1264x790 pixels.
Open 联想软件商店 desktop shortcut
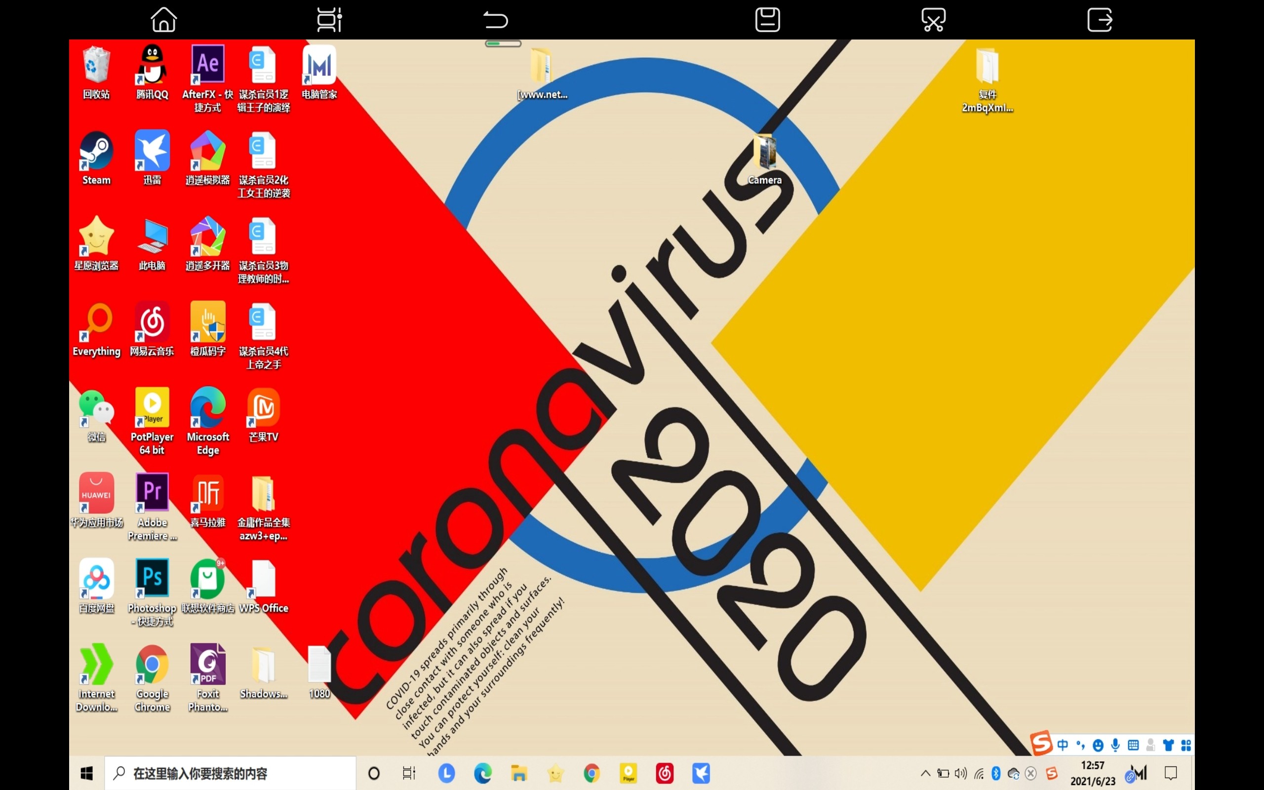click(207, 579)
